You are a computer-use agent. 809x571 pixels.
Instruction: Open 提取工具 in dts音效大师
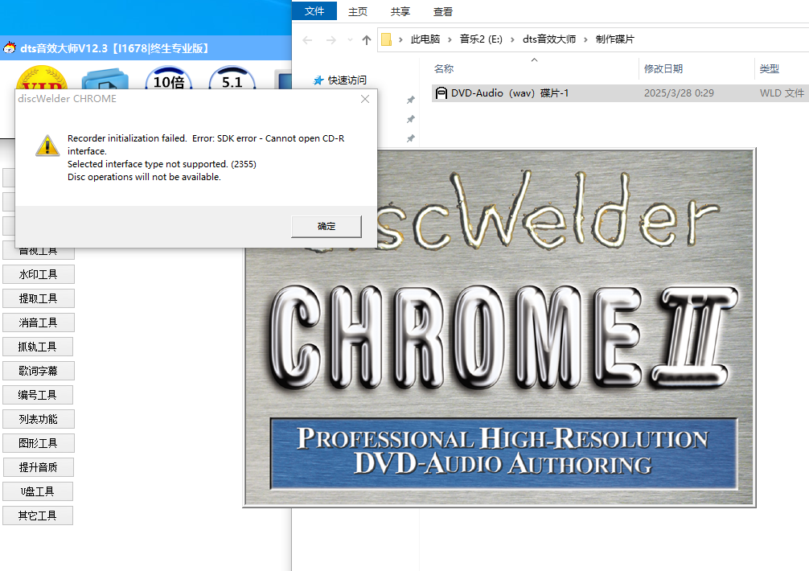tap(38, 298)
